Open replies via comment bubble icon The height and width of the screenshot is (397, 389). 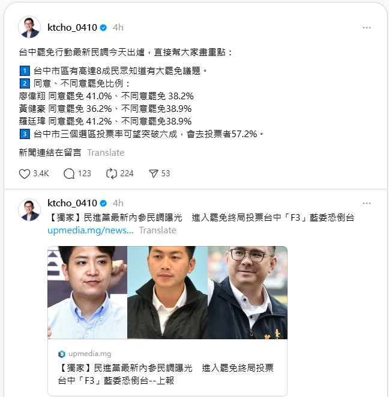tap(69, 174)
